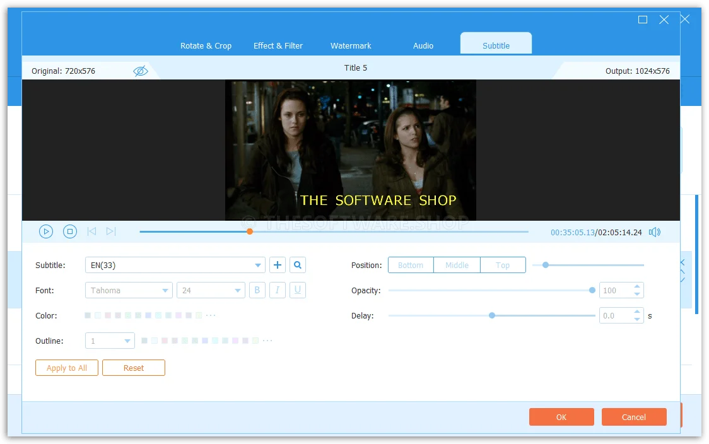The image size is (709, 444).
Task: Click the current time 00:35:05.13
Action: (x=573, y=232)
